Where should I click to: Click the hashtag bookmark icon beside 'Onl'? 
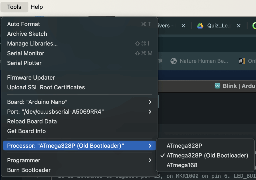point(242,61)
